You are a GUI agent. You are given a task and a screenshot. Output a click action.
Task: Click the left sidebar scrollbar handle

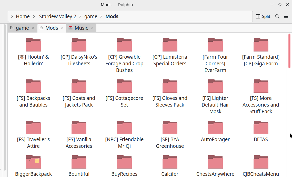click(x=5, y=98)
